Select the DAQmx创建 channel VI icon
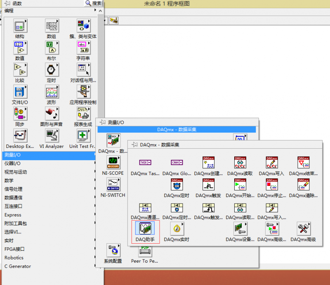 208,162
